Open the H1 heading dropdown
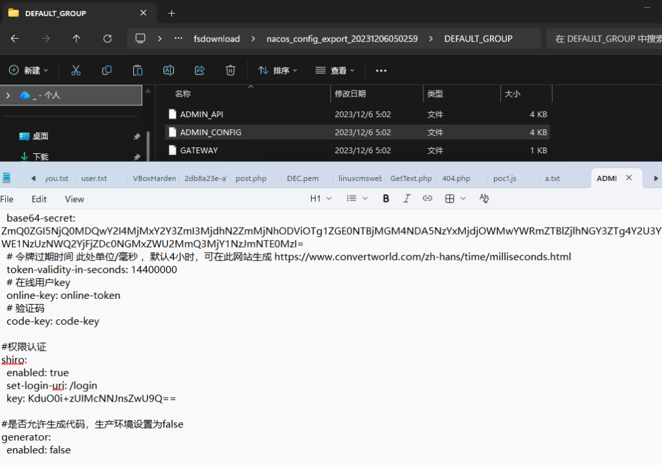The width and height of the screenshot is (662, 465). [320, 199]
